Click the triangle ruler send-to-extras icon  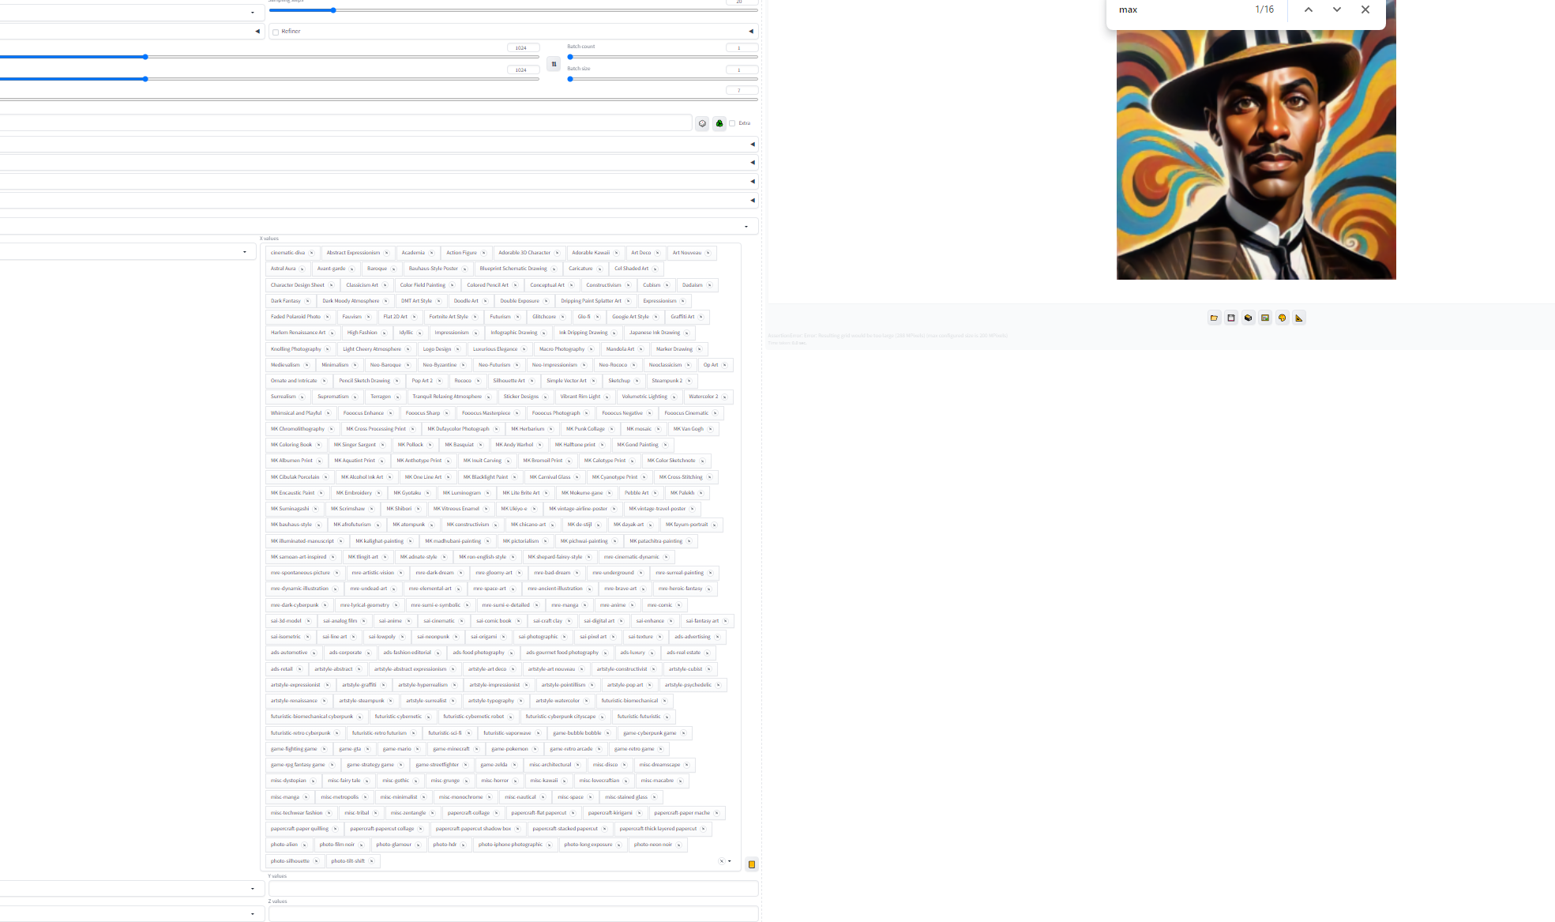pos(1299,318)
